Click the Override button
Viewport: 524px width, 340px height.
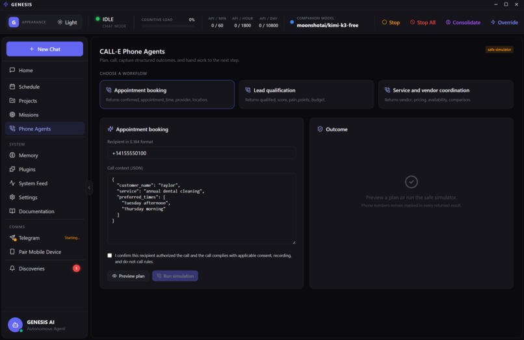tap(504, 22)
